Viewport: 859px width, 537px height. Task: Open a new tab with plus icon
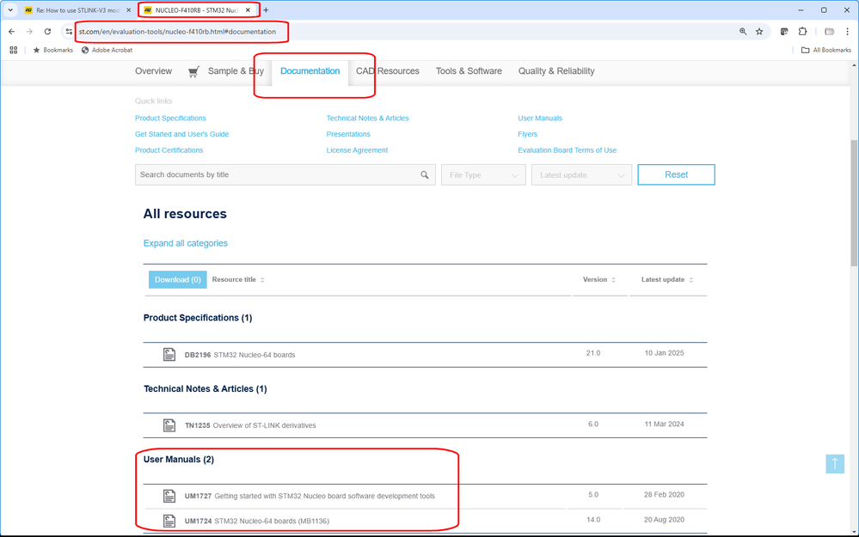[266, 9]
